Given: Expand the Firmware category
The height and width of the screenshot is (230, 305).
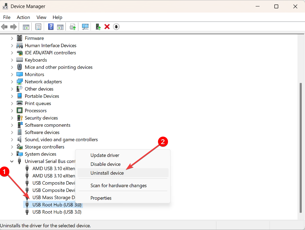Looking at the screenshot, I should point(12,38).
